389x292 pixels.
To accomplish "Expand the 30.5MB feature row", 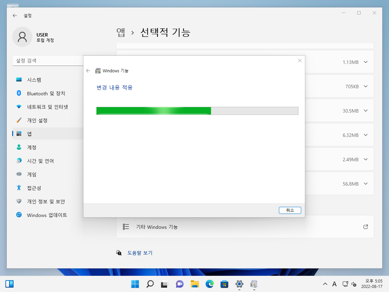I will click(366, 111).
